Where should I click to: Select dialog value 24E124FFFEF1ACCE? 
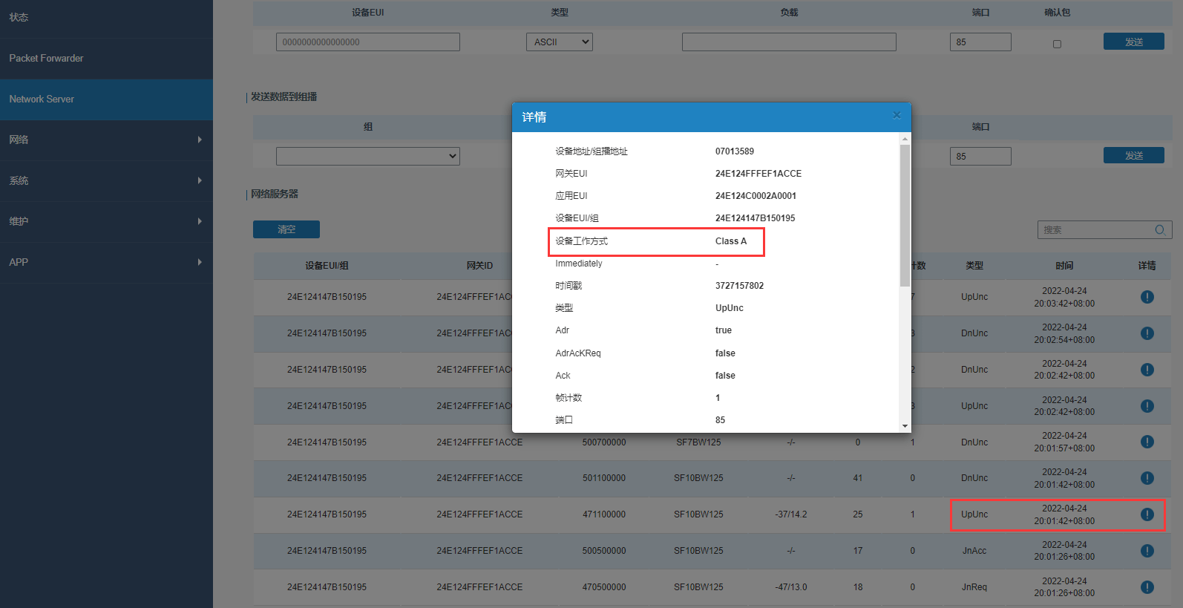pos(758,174)
